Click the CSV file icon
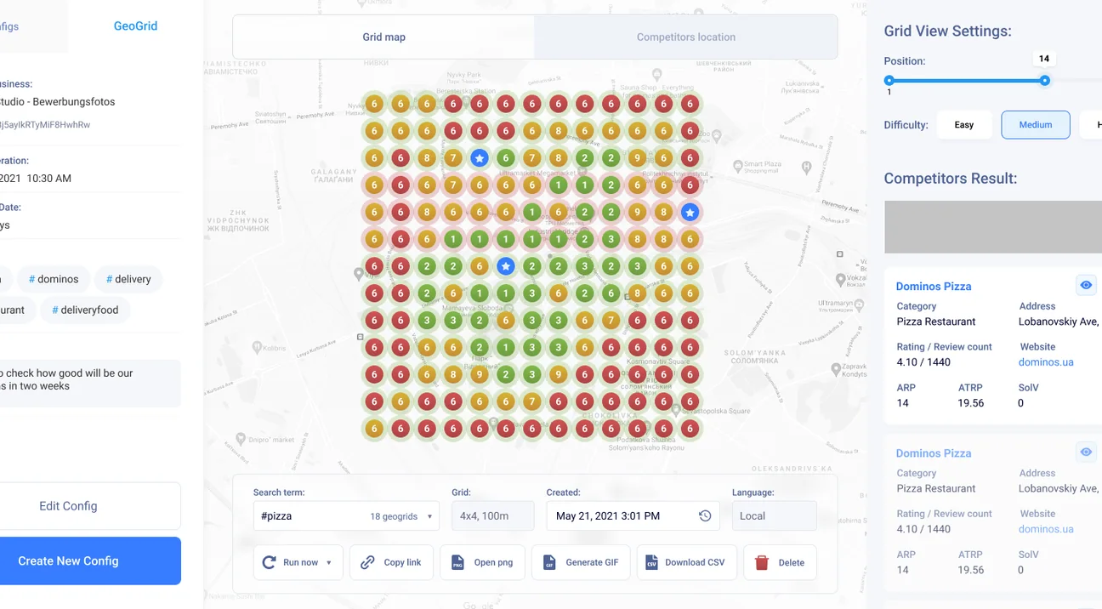1102x609 pixels. point(651,562)
